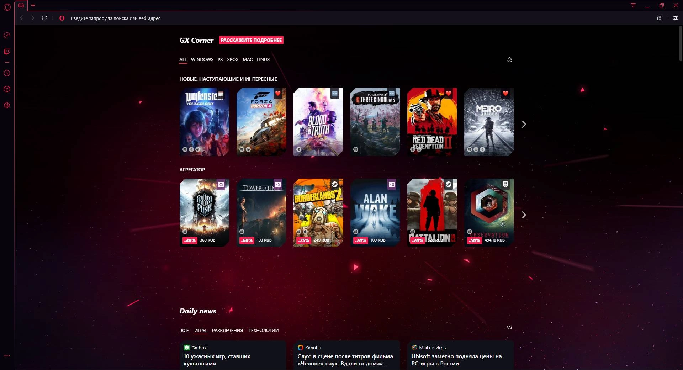Click the page vertical scrollbar
Image resolution: width=683 pixels, height=370 pixels.
pyautogui.click(x=680, y=43)
